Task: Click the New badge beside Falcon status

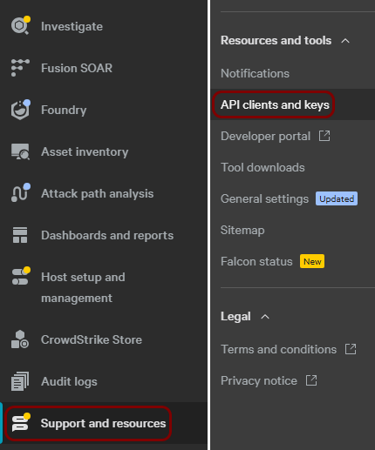Action: pyautogui.click(x=312, y=261)
